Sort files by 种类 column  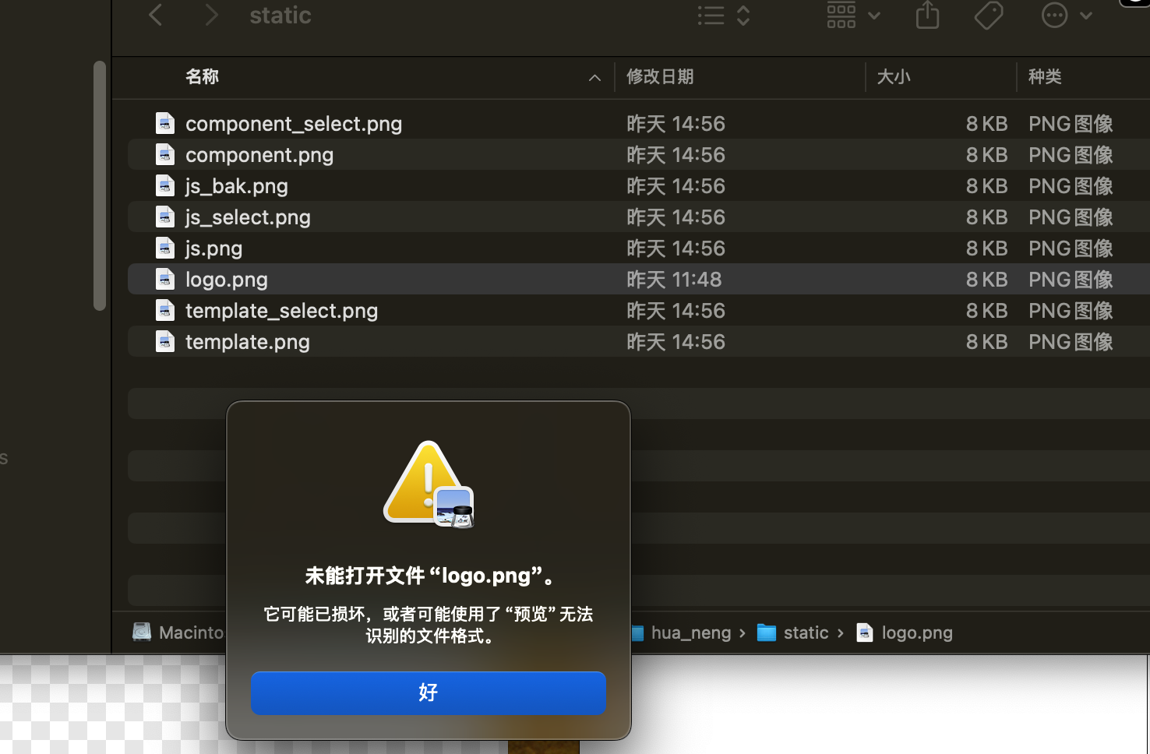(1045, 76)
